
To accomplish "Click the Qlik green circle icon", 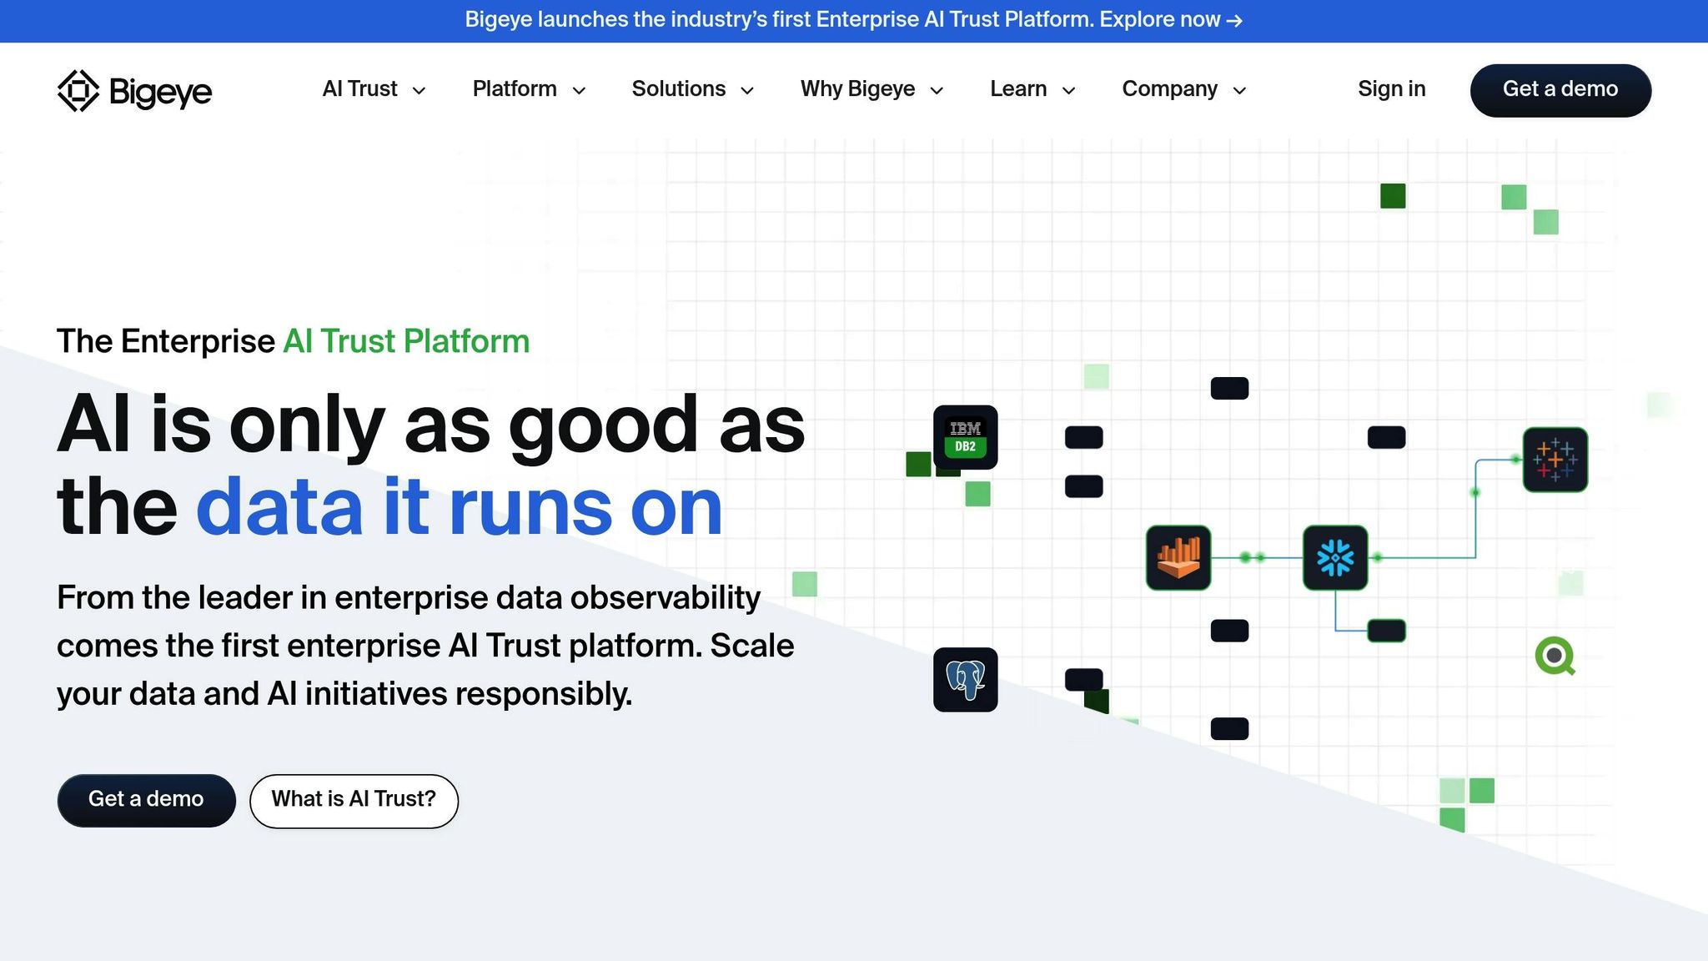I will pyautogui.click(x=1555, y=656).
